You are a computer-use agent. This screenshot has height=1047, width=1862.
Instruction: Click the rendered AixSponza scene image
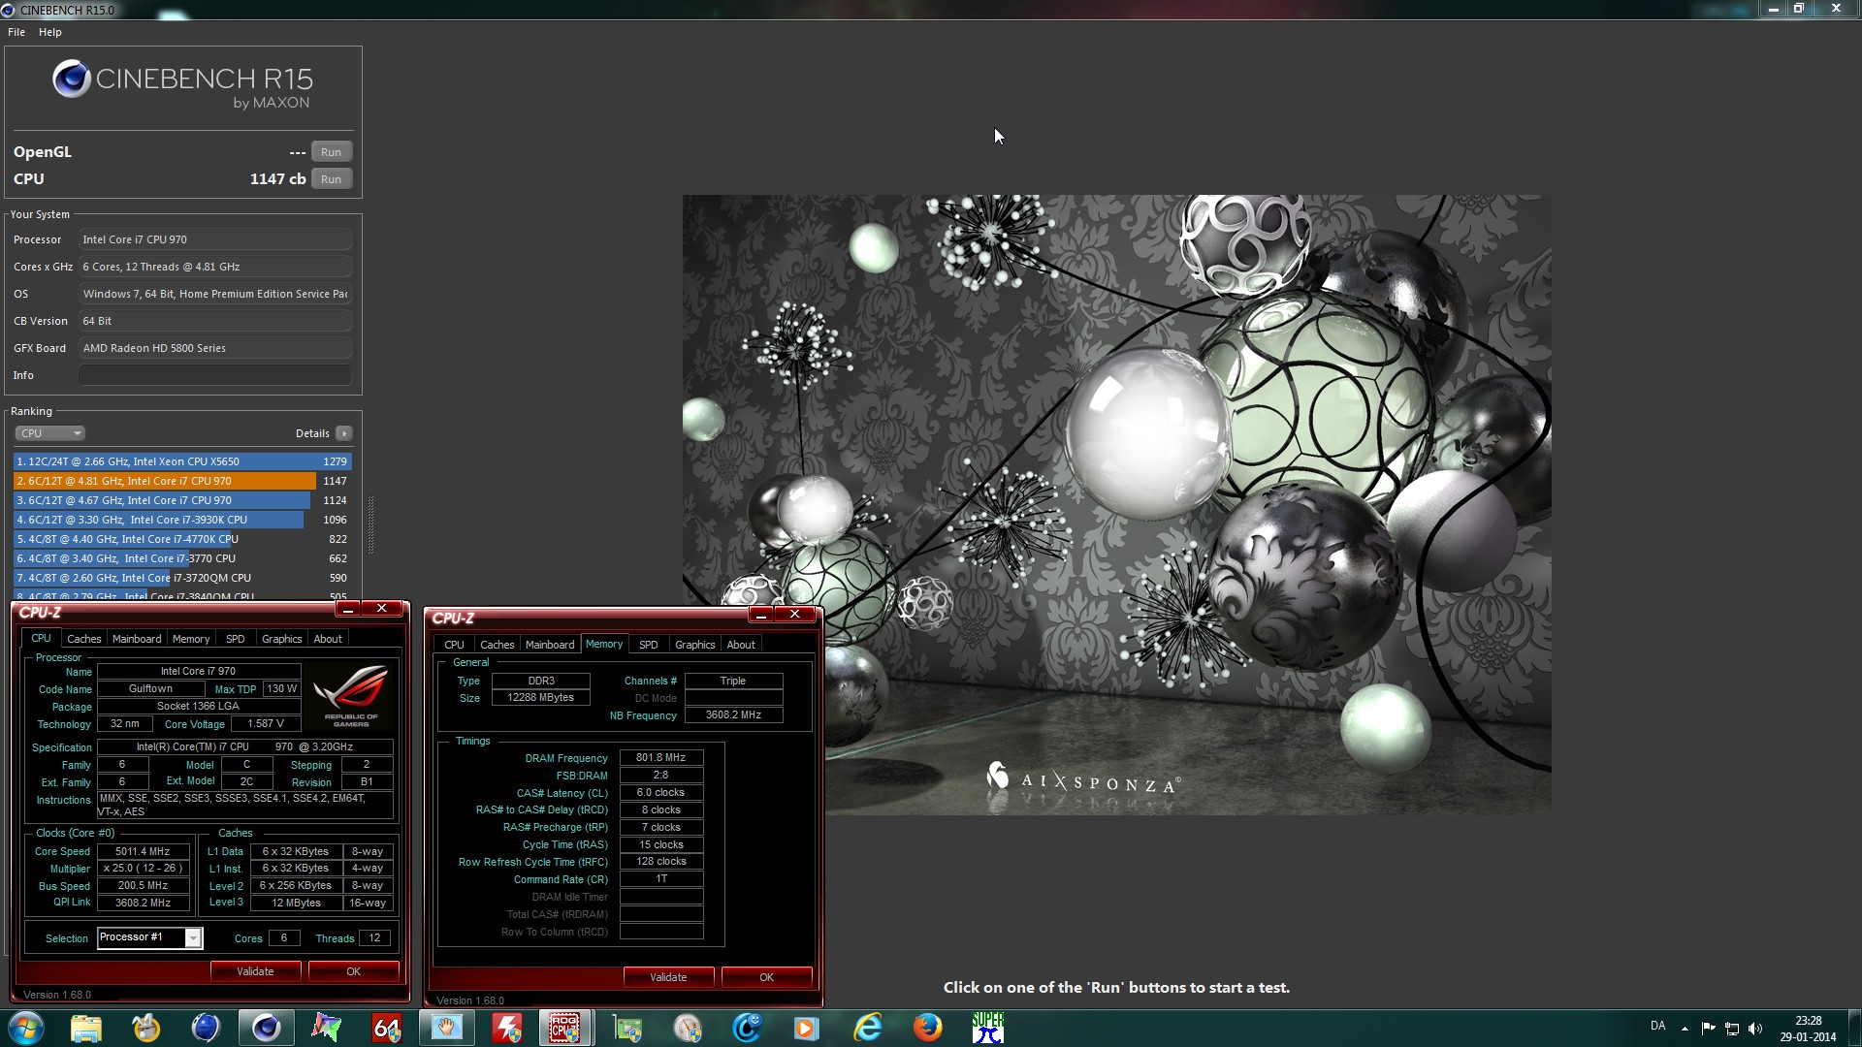[1116, 504]
